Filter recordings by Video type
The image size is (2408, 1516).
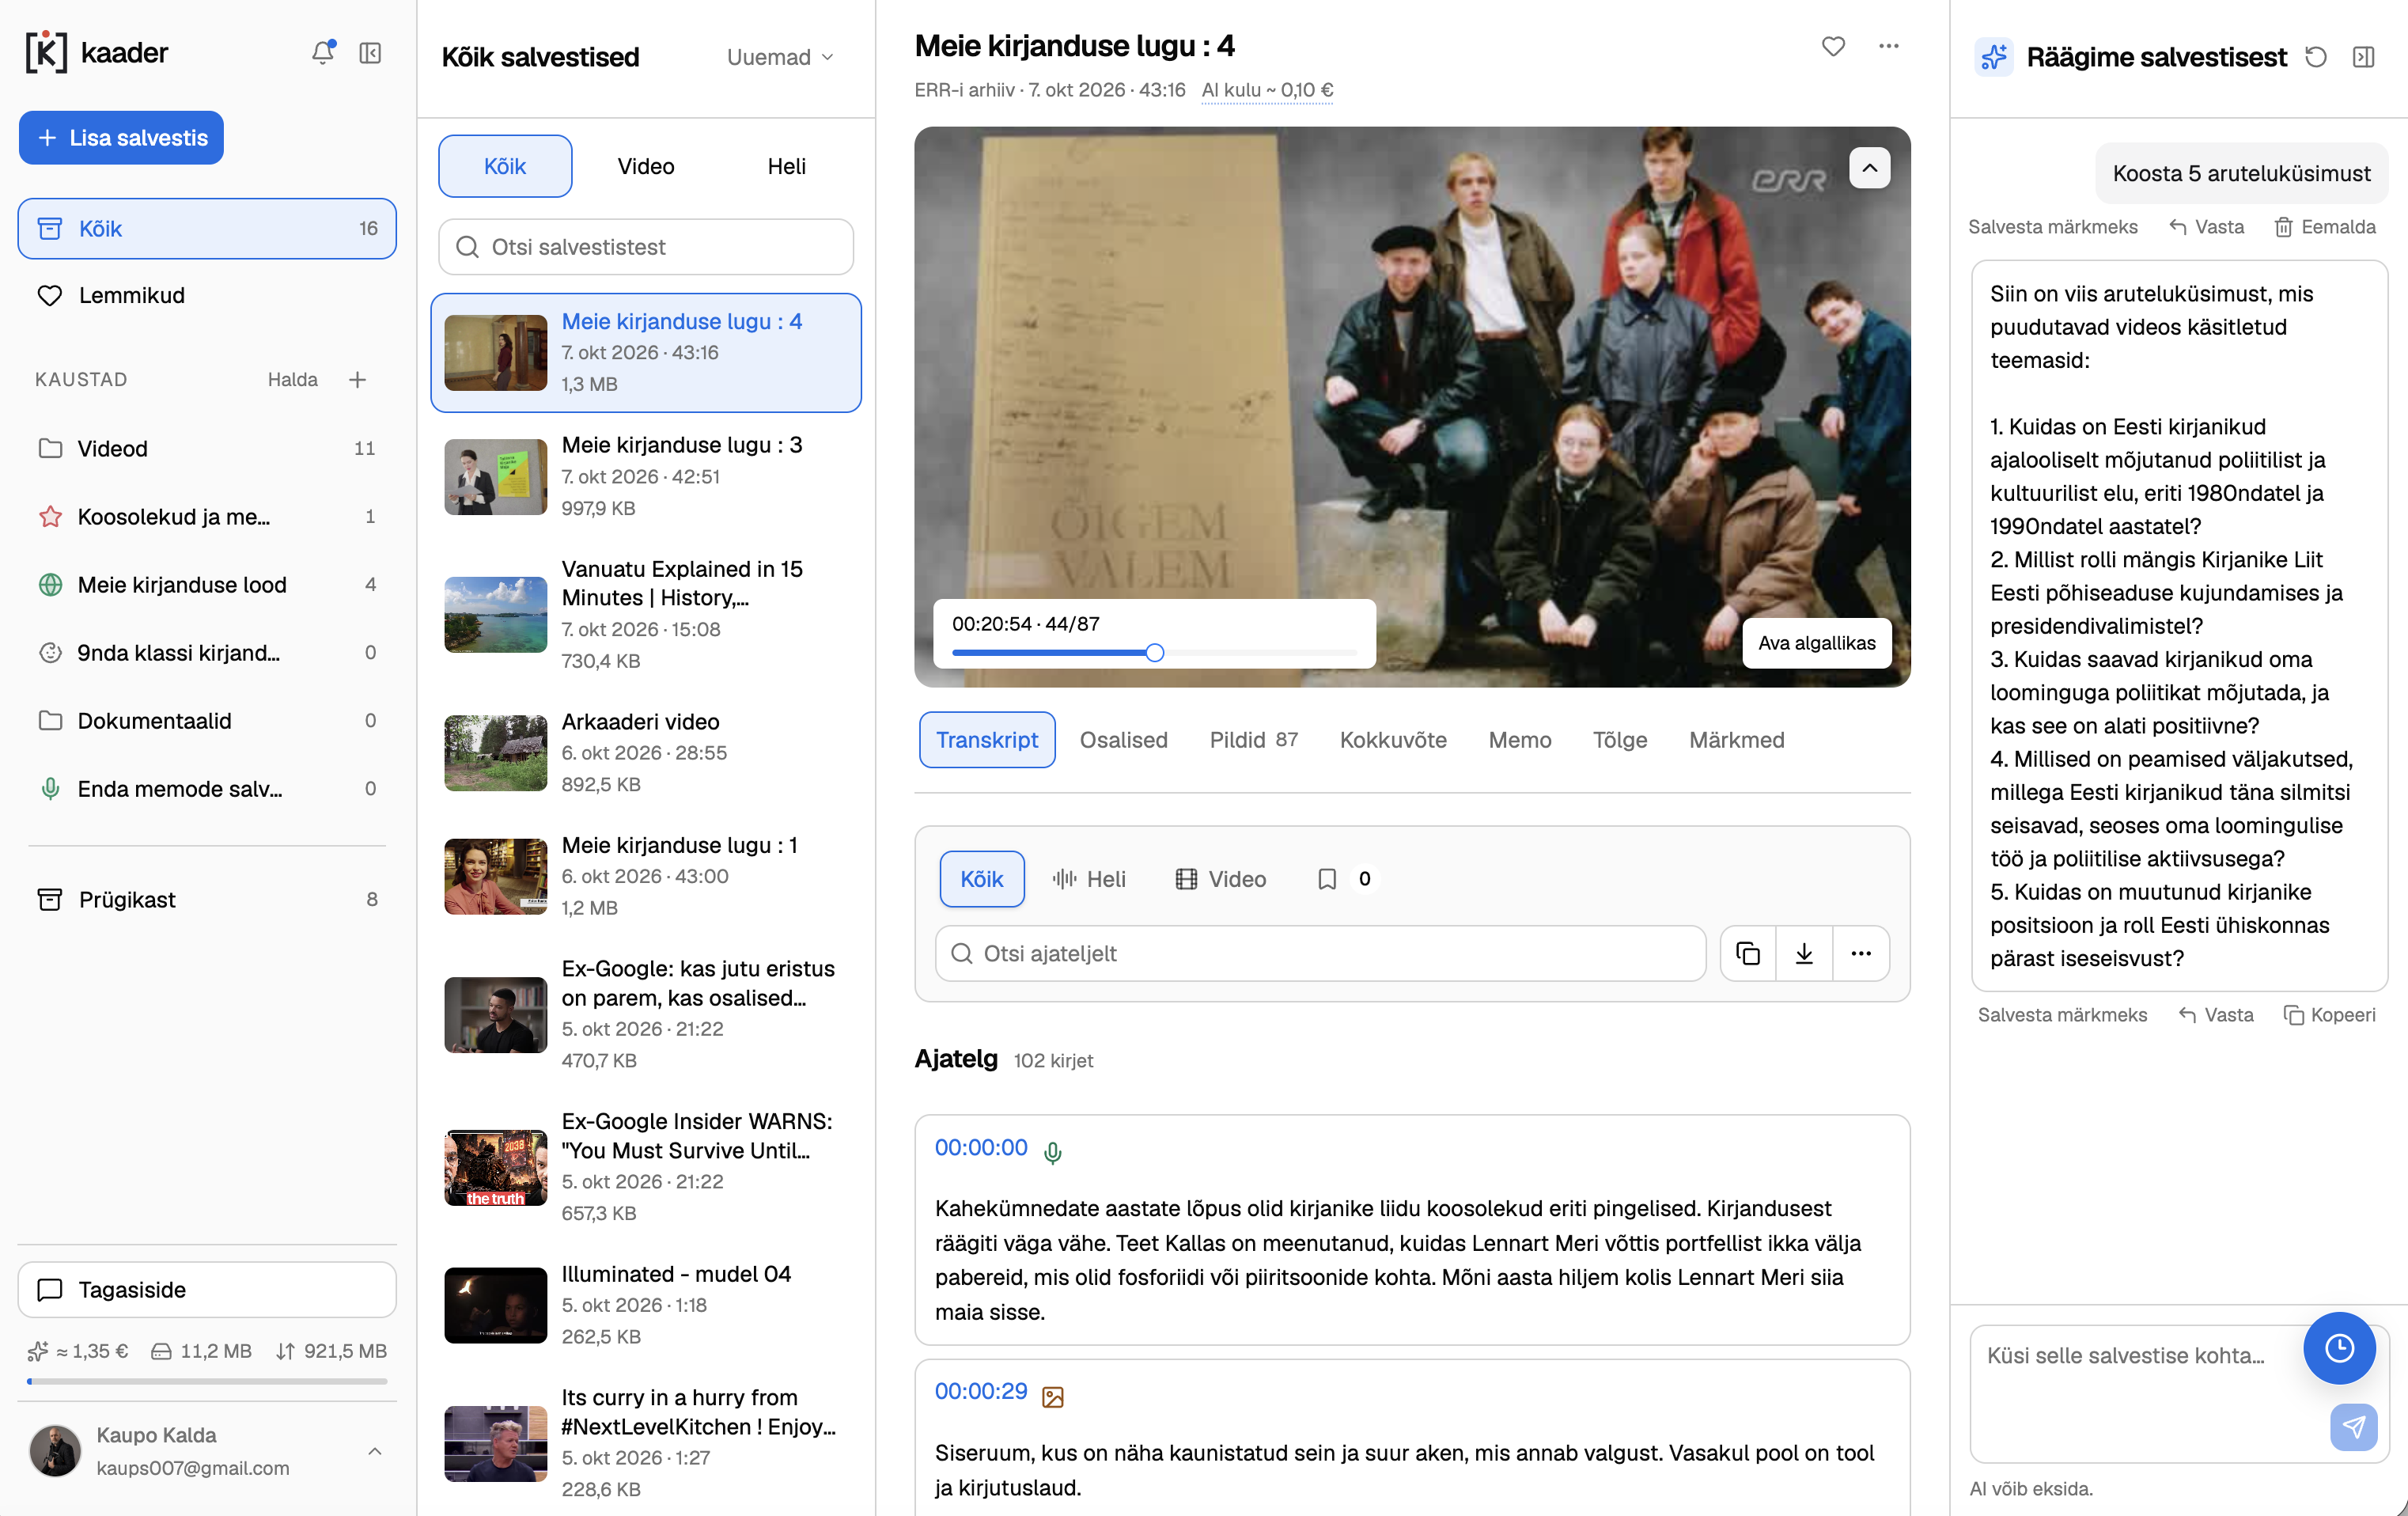[646, 166]
